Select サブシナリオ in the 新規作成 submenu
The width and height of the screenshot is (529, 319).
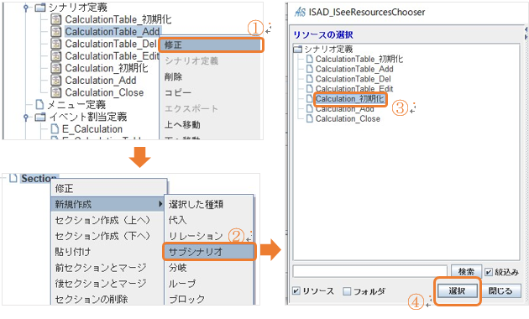coord(209,252)
